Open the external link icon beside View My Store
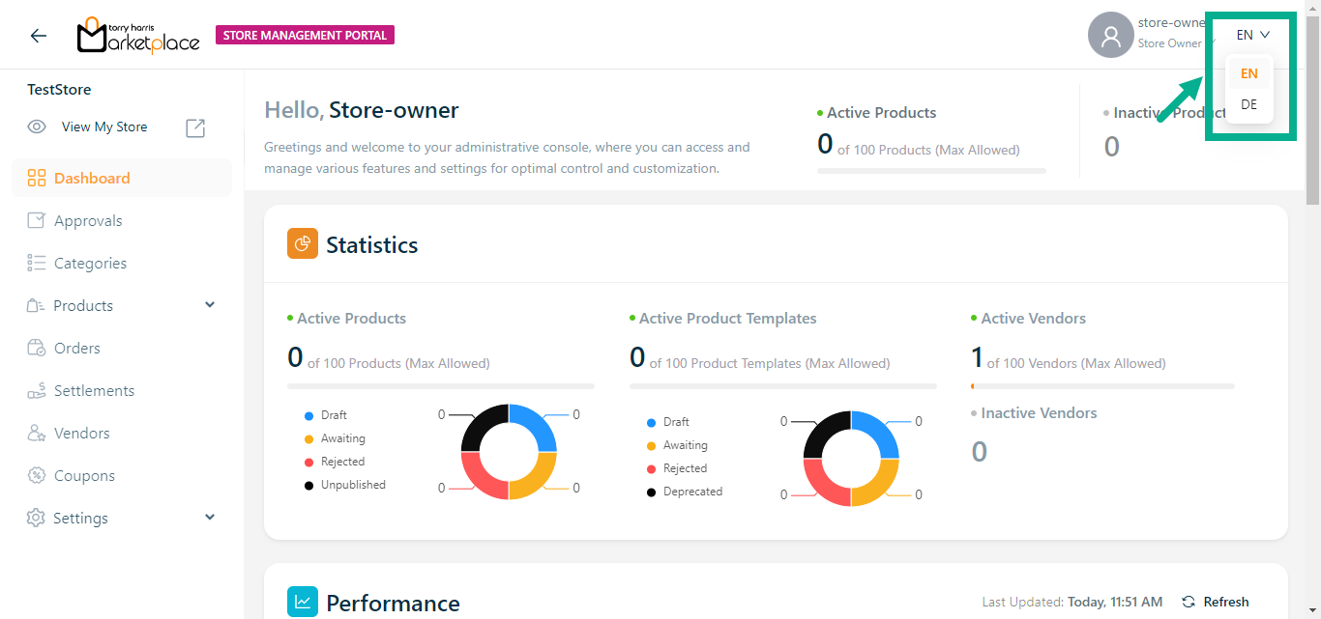The height and width of the screenshot is (619, 1321). click(x=195, y=127)
